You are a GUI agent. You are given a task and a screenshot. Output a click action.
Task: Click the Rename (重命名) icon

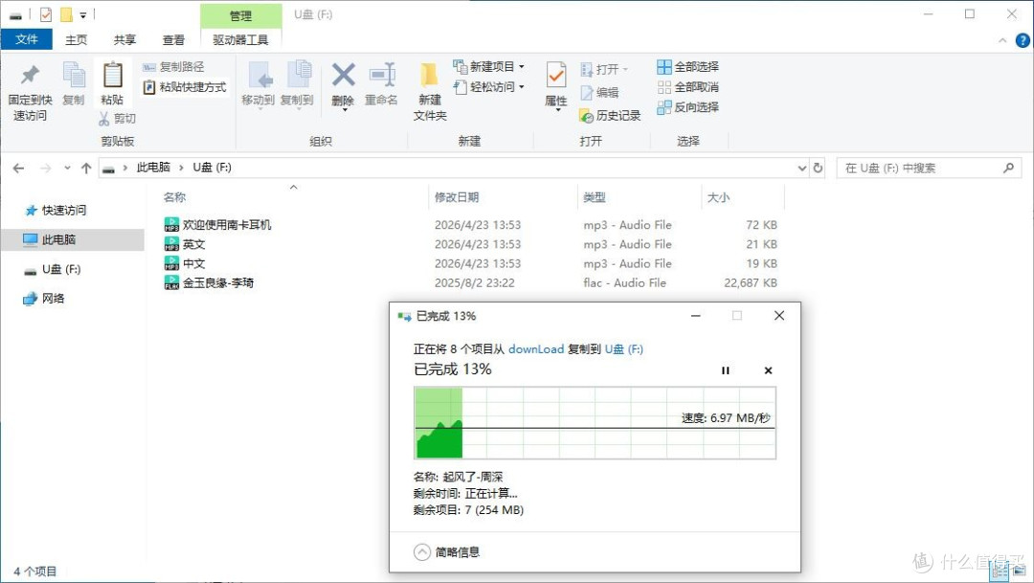[x=382, y=76]
